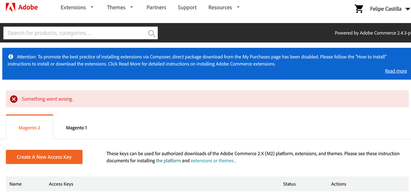
Task: Click the Adobe logo
Action: click(x=21, y=7)
